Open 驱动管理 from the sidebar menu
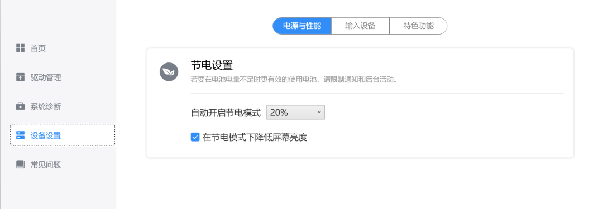The width and height of the screenshot is (603, 209). [46, 77]
